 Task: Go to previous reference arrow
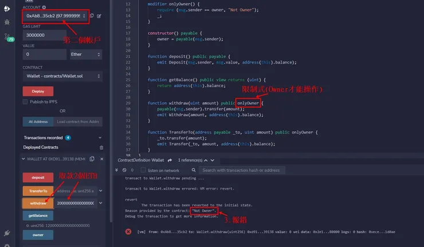pos(206,160)
